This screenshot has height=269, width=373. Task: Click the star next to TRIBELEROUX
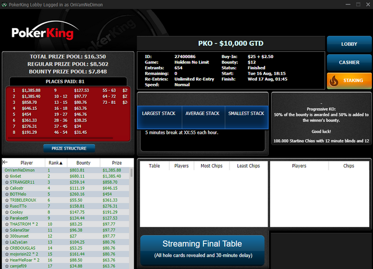(x=6, y=200)
